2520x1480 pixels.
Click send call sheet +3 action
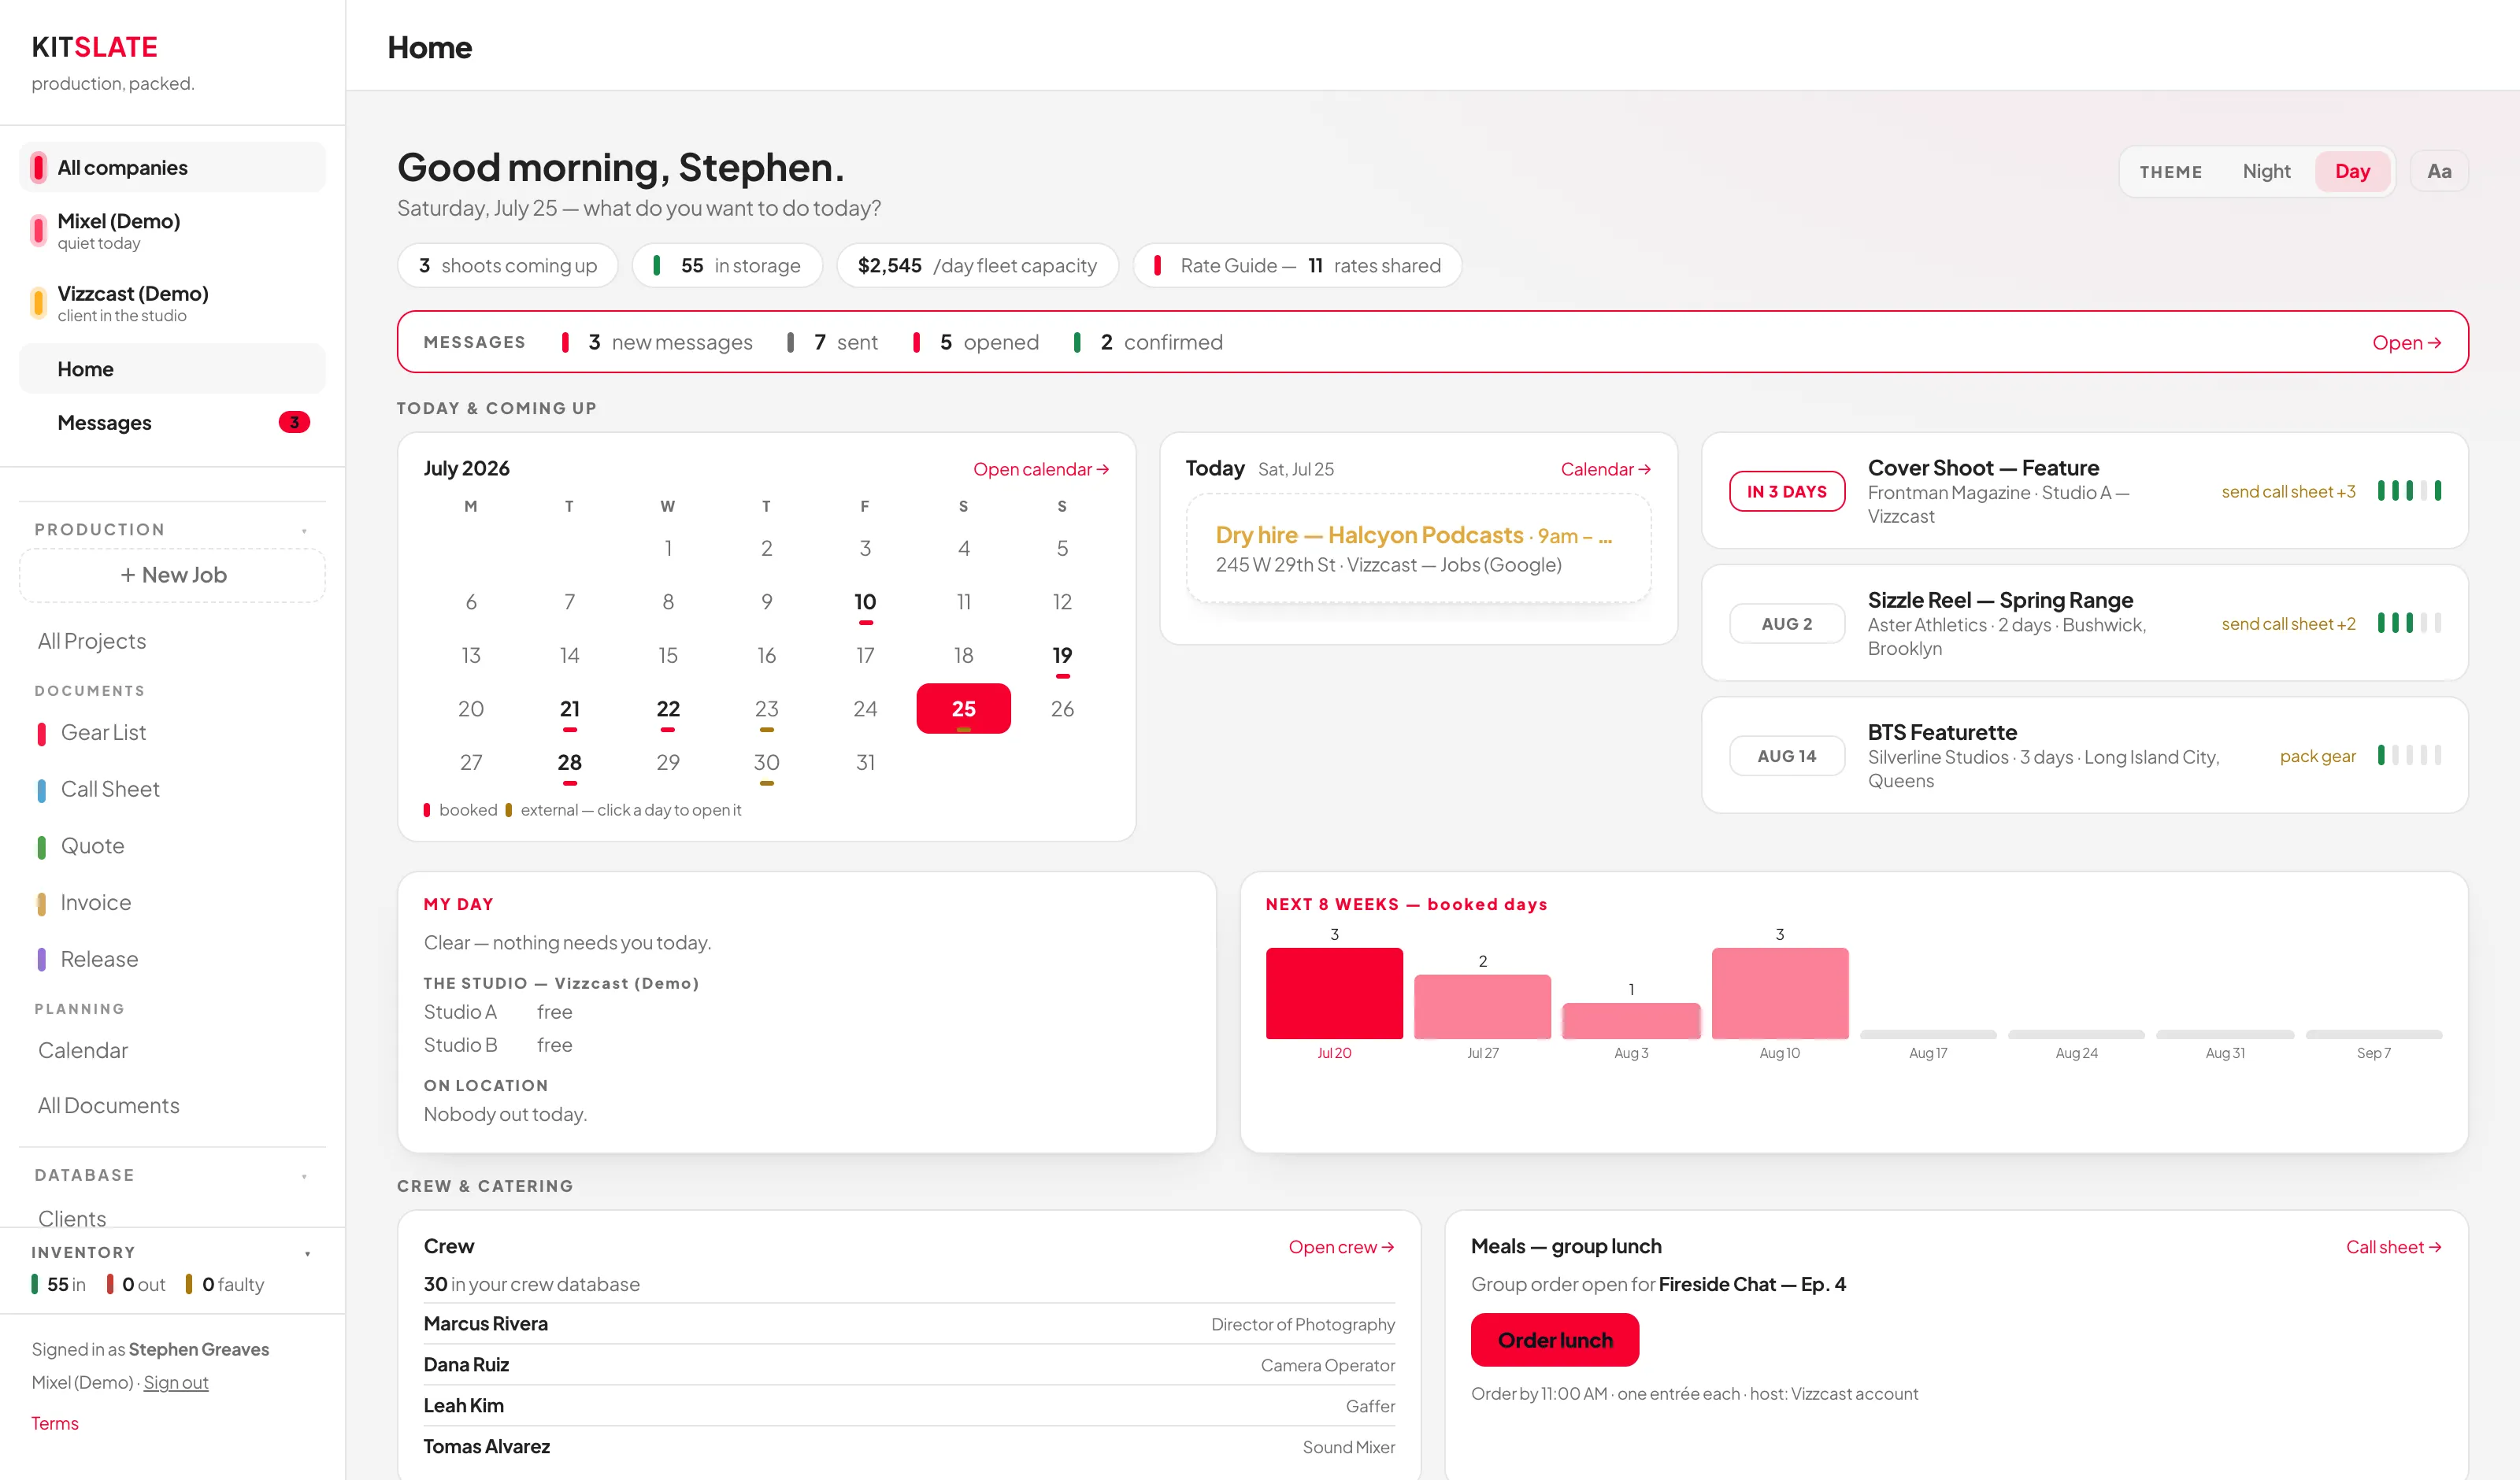point(2288,491)
